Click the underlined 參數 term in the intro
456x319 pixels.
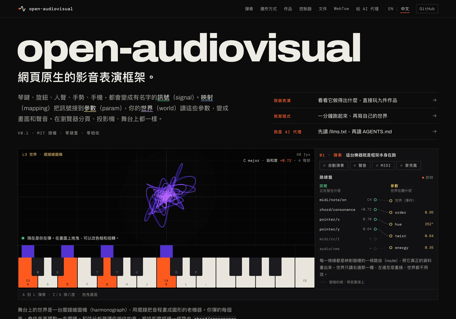coord(90,108)
